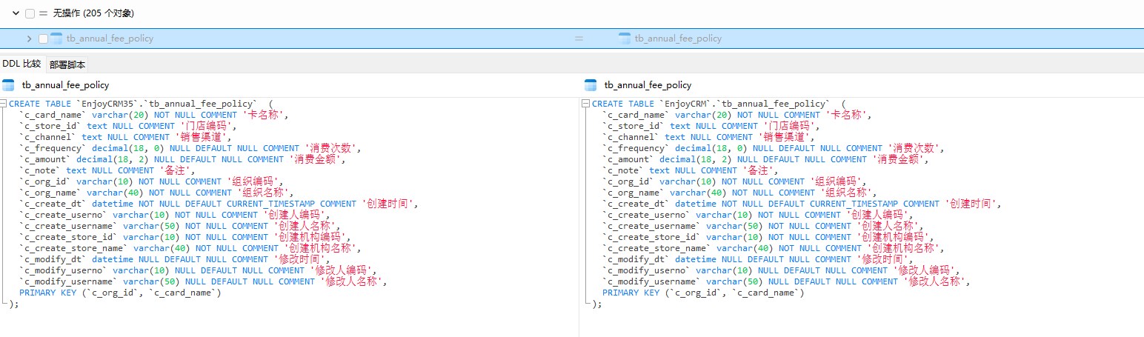This screenshot has height=337, width=1144.
Task: Select the source tb_annual_fee_policy name in the row
Action: pos(110,39)
